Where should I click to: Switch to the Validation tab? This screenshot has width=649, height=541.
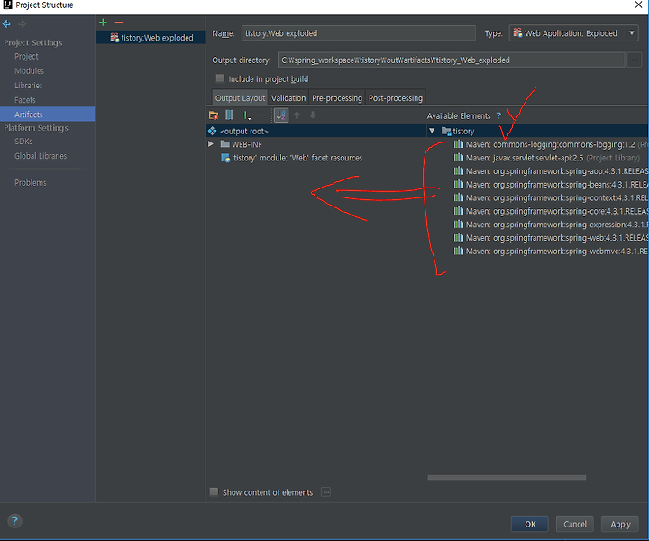288,98
